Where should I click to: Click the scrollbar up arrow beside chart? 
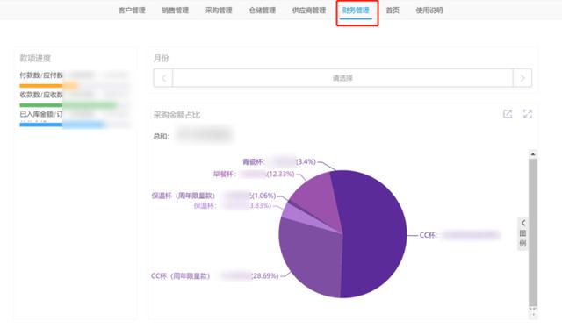tap(533, 154)
